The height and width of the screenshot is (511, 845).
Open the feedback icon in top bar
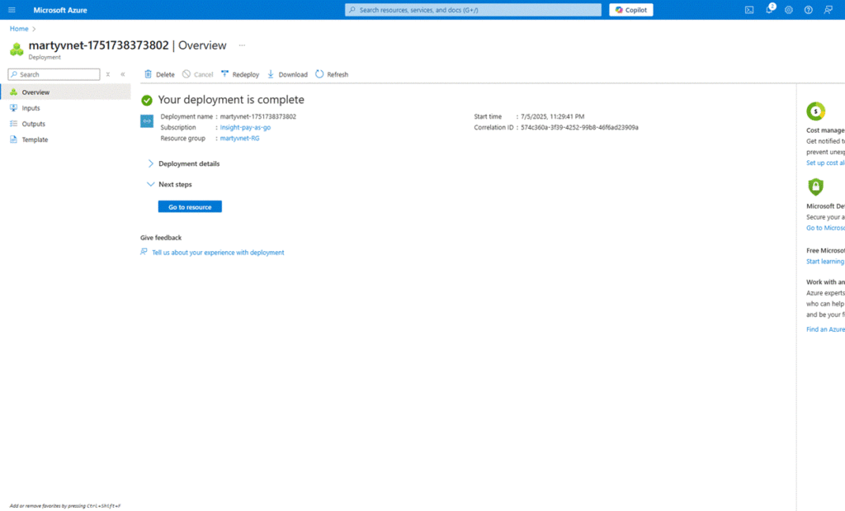click(828, 10)
